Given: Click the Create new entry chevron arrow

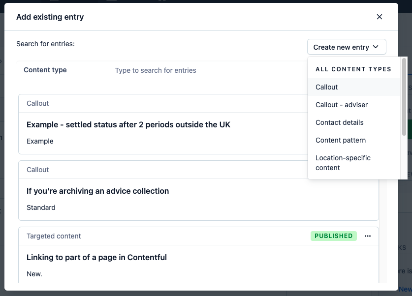Looking at the screenshot, I should 376,47.
